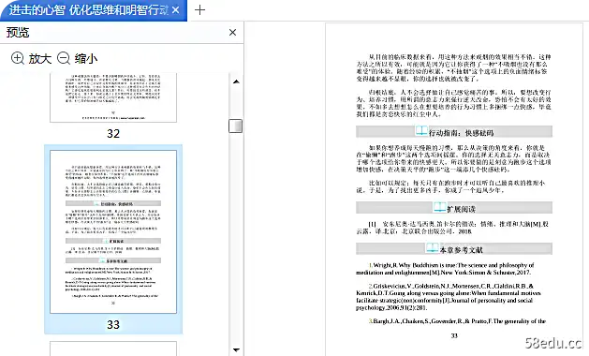Select the 进击的心智 document tab
Viewport: 589px width, 356px height.
point(88,10)
